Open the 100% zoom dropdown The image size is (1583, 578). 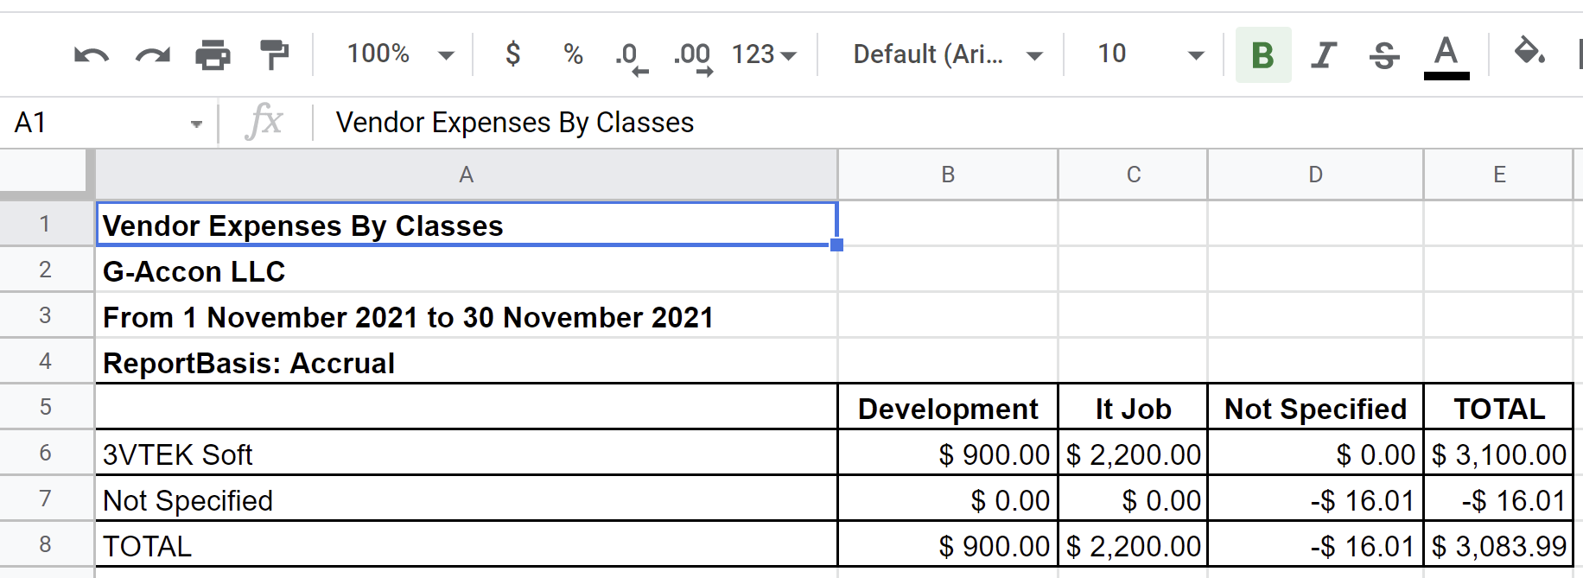coord(400,54)
